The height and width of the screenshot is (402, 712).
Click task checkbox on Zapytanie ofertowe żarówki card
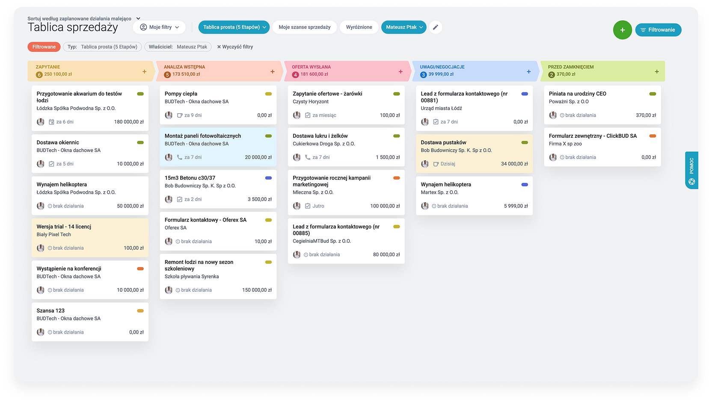[x=308, y=115]
